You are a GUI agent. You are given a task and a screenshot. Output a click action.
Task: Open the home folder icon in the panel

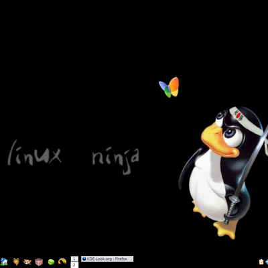4,261
